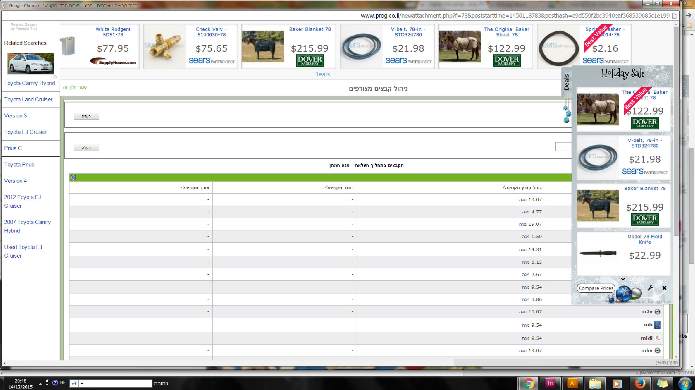Open the Toyota Land Cruiser related search
Viewport: 695px width, 390px height.
[x=28, y=100]
